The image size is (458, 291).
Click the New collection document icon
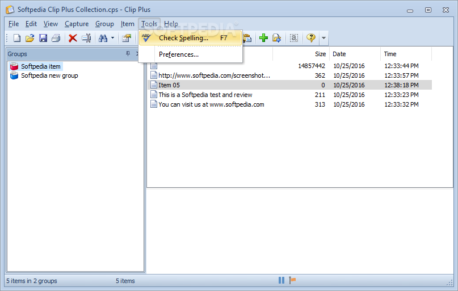(x=17, y=38)
